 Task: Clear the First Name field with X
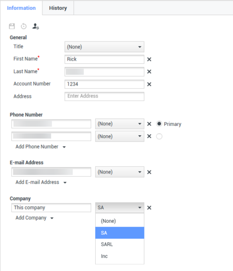(149, 59)
